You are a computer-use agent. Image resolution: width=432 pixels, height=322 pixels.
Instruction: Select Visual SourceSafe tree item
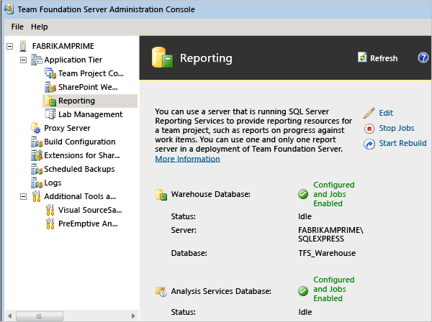(x=91, y=210)
